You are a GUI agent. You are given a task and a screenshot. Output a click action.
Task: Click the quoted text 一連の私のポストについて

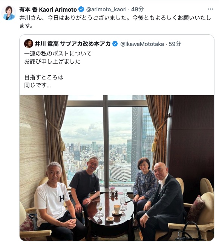point(58,54)
